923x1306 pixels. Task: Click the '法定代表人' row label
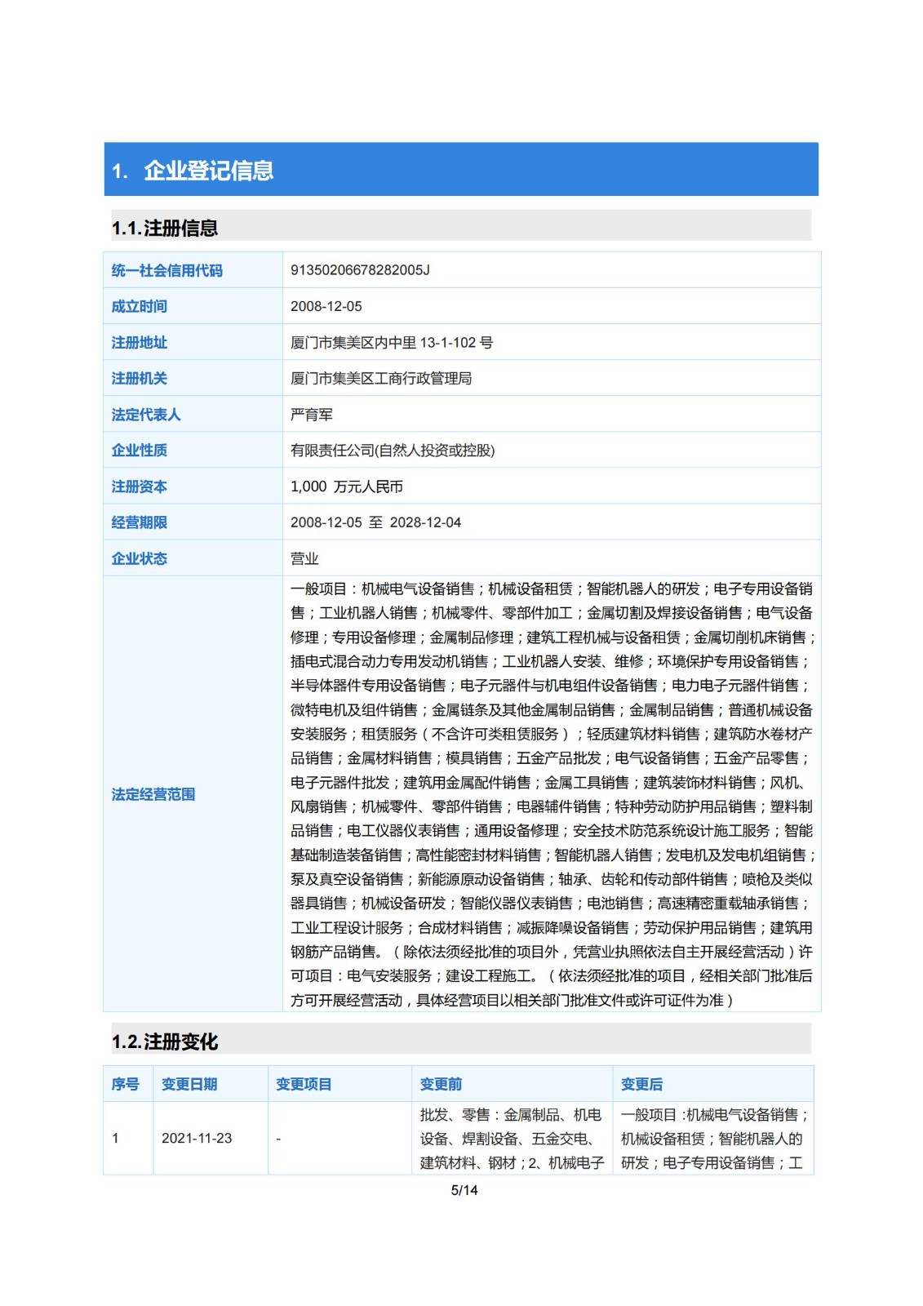tap(146, 415)
